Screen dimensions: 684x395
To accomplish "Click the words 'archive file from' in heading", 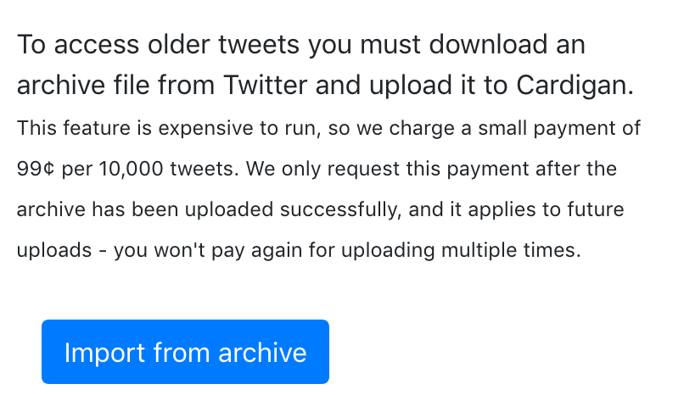I will pos(115,85).
